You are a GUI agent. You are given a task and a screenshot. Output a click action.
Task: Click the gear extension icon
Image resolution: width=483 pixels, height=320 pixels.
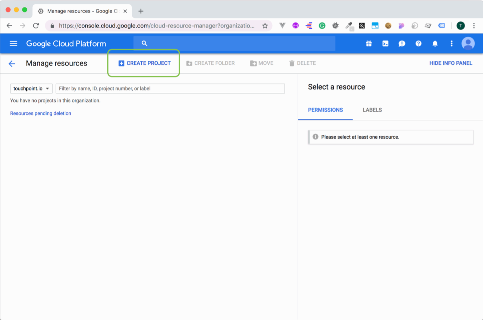[335, 26]
